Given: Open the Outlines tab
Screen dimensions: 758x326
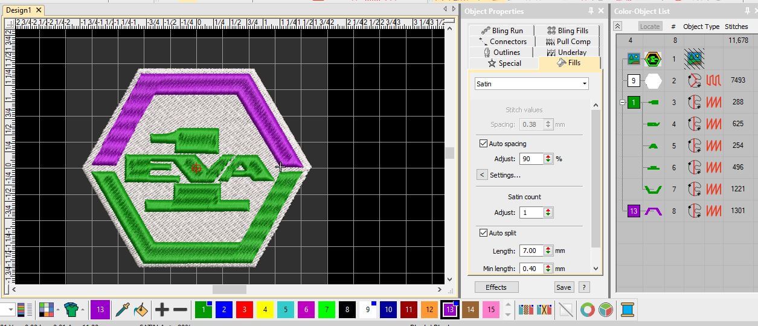Looking at the screenshot, I should coord(502,53).
